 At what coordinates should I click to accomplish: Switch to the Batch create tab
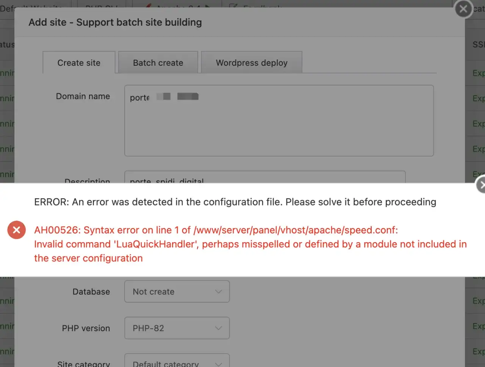click(x=158, y=63)
